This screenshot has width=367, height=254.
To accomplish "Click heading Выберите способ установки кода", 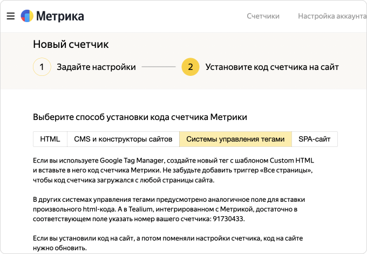I will [140, 117].
